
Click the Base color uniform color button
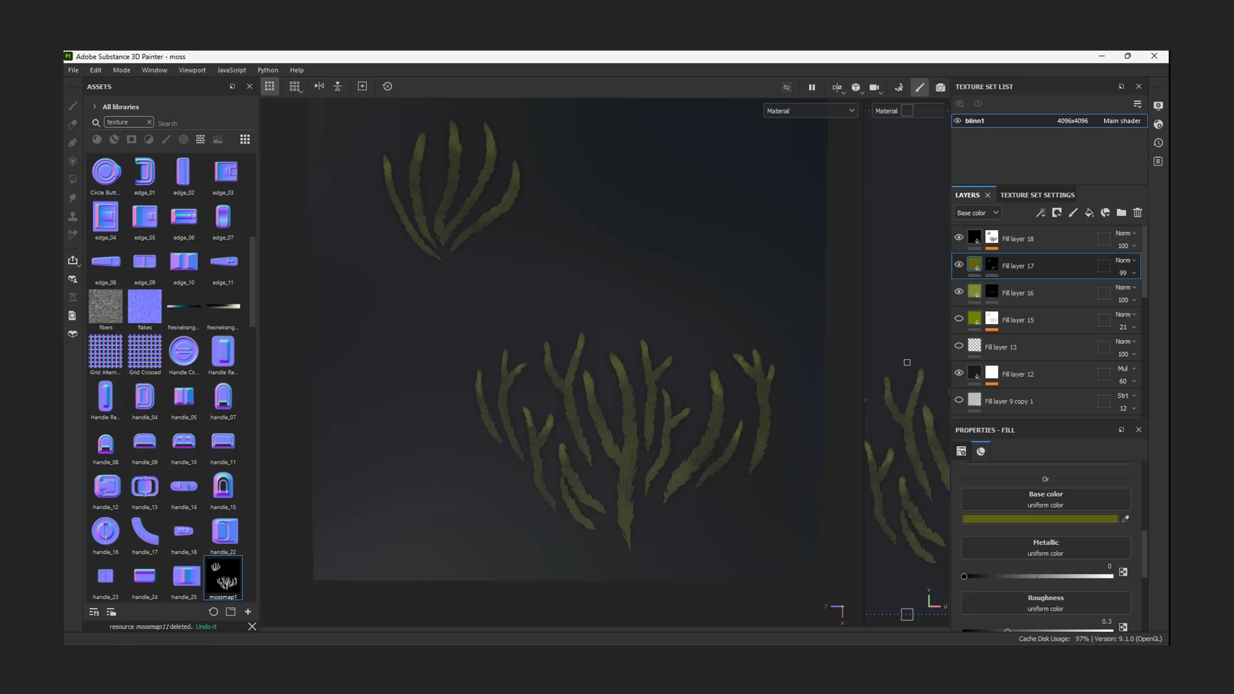pos(1046,499)
